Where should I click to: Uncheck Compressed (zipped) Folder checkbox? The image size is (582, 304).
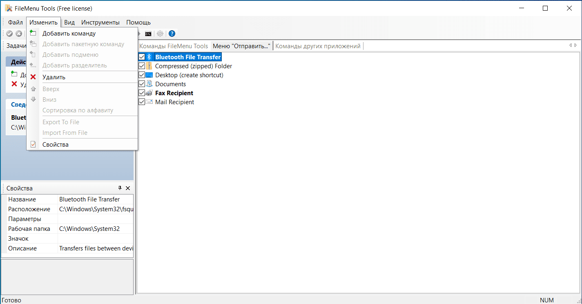[142, 66]
